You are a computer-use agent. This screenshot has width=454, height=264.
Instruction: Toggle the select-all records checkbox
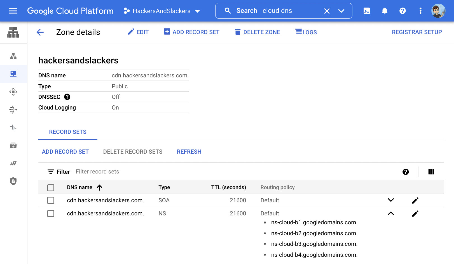[x=51, y=188]
